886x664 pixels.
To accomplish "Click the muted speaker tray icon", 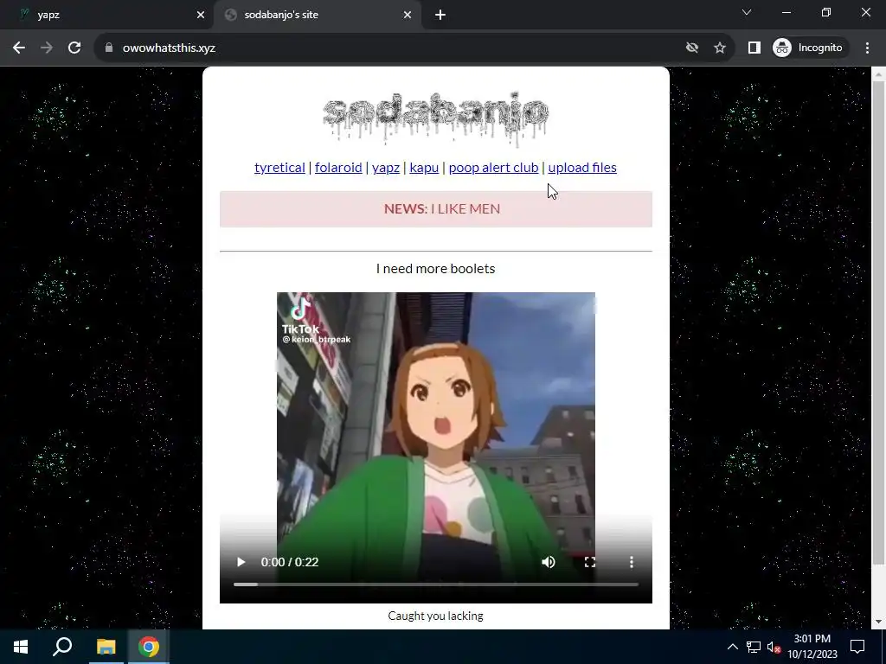I will [774, 647].
